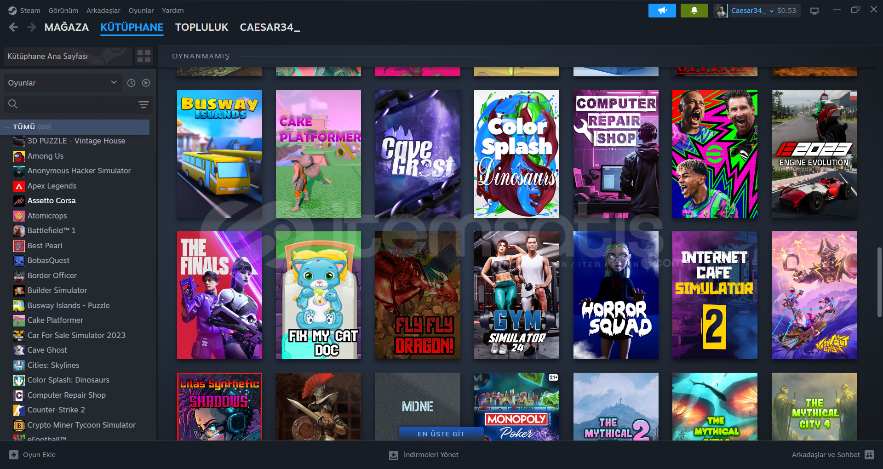Open the notifications bell
Screen dimensions: 883x469
pyautogui.click(x=694, y=11)
